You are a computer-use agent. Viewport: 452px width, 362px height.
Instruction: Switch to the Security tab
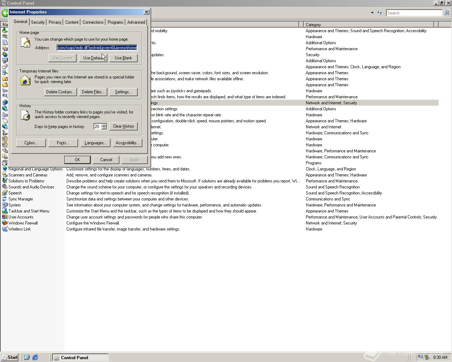pyautogui.click(x=38, y=22)
